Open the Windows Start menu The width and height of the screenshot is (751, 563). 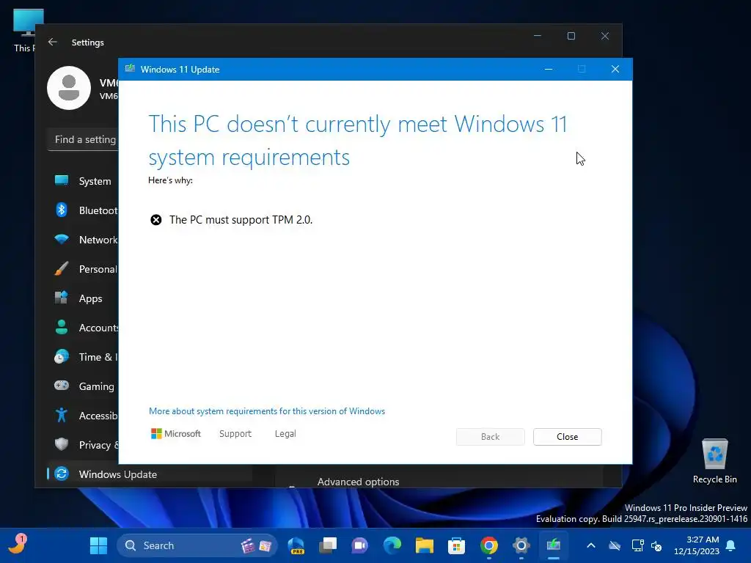[99, 545]
